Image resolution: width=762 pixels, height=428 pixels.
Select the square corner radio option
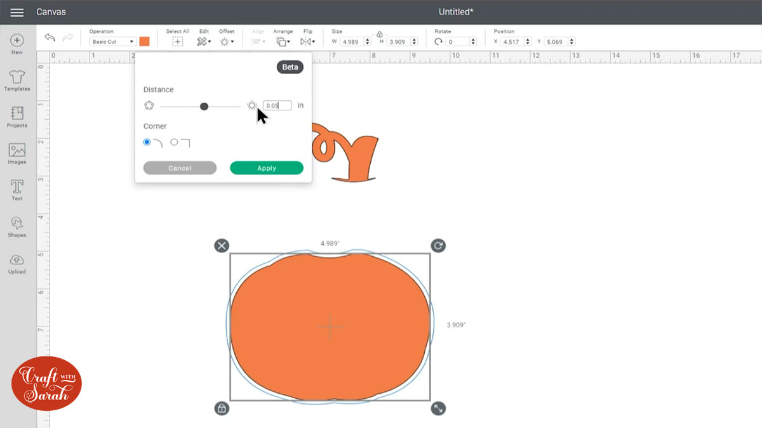click(x=174, y=143)
